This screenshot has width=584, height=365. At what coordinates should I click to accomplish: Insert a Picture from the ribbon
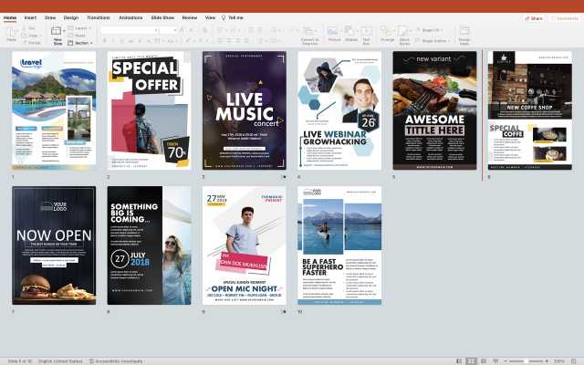334,33
